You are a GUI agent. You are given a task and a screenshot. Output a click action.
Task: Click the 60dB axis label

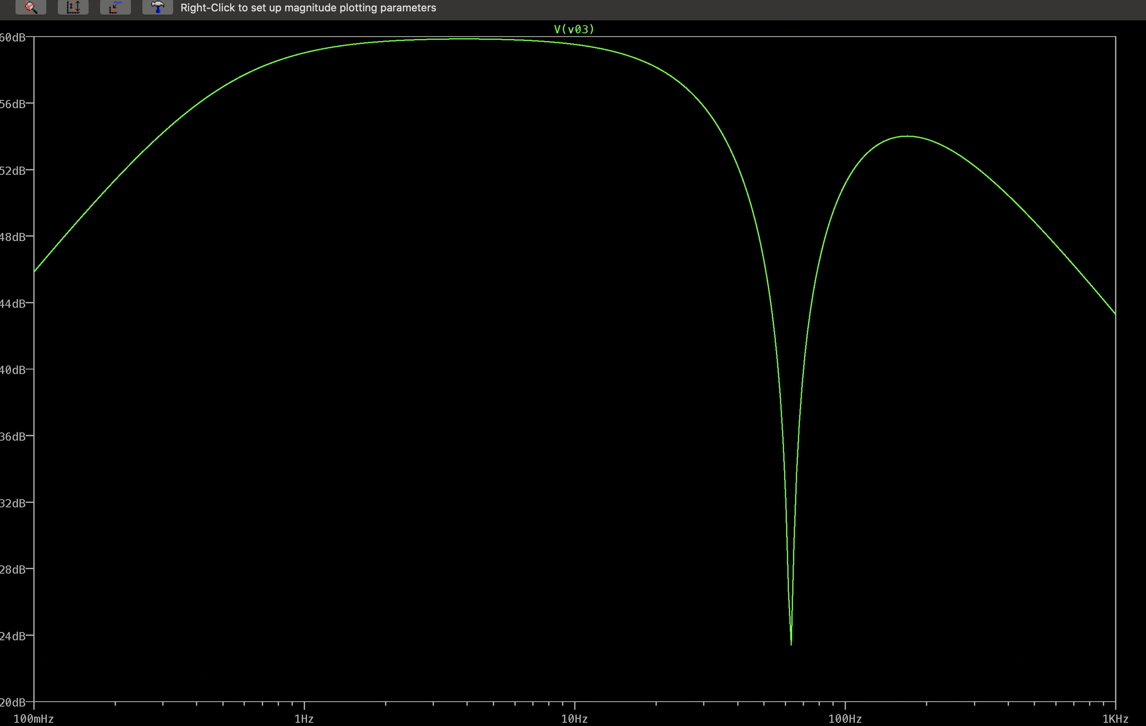(12, 37)
